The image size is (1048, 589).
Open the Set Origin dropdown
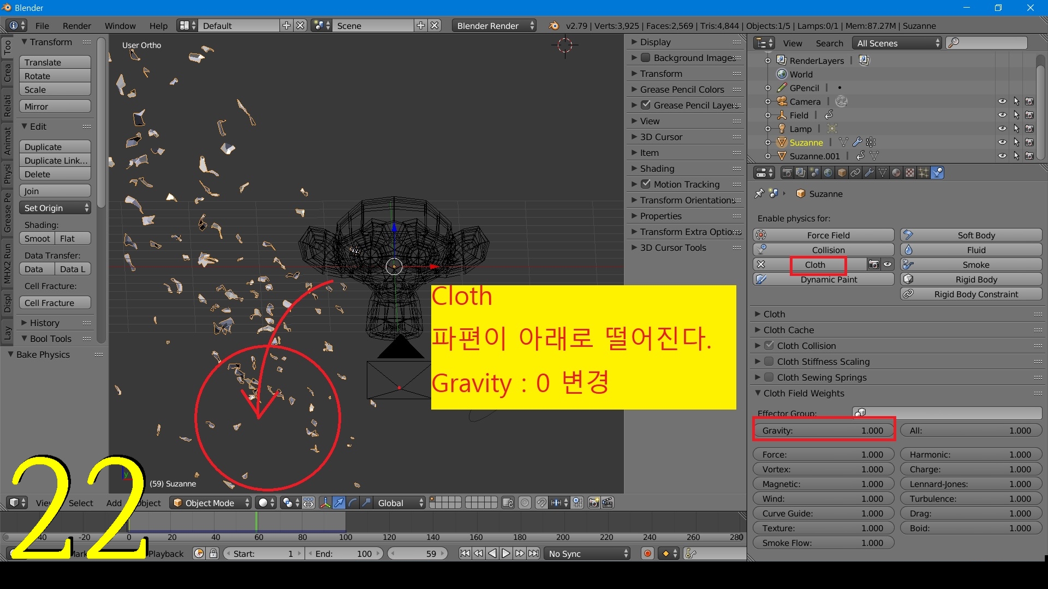coord(55,208)
